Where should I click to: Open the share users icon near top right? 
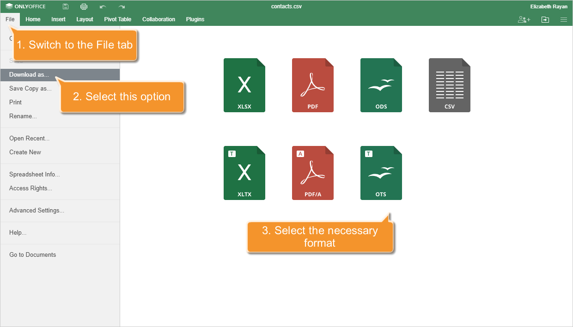(524, 19)
